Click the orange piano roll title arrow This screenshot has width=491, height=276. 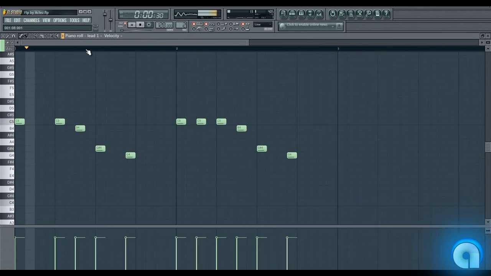[x=63, y=36]
